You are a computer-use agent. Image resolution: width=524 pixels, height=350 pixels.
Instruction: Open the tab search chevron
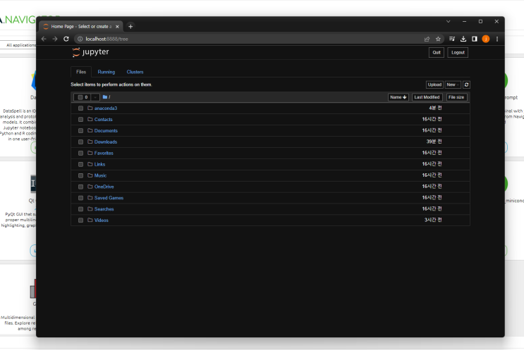[x=448, y=21]
